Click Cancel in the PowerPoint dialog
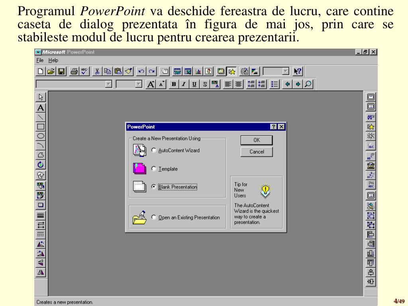Image resolution: width=408 pixels, height=306 pixels. 257,152
